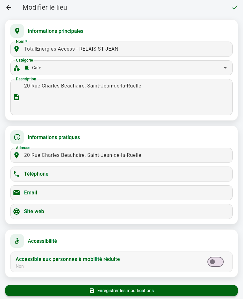243x299 pixels.
Task: Click the Téléphone input field
Action: click(x=125, y=174)
